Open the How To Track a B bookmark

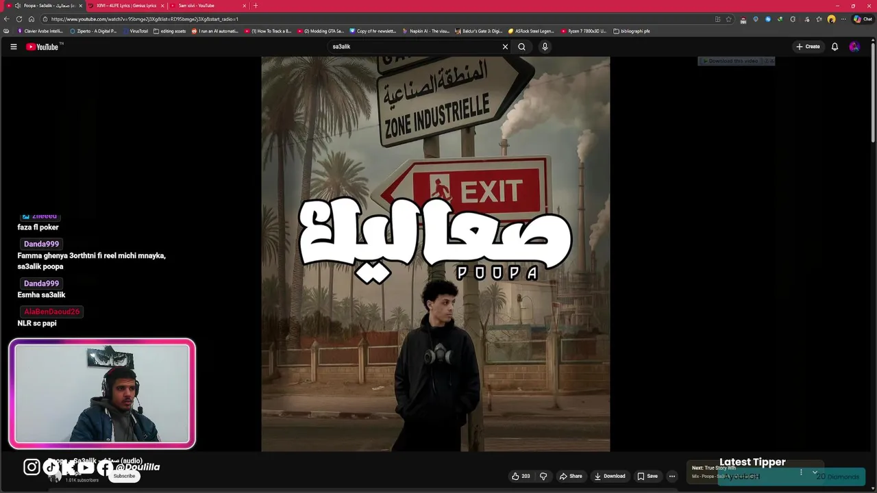pyautogui.click(x=268, y=31)
